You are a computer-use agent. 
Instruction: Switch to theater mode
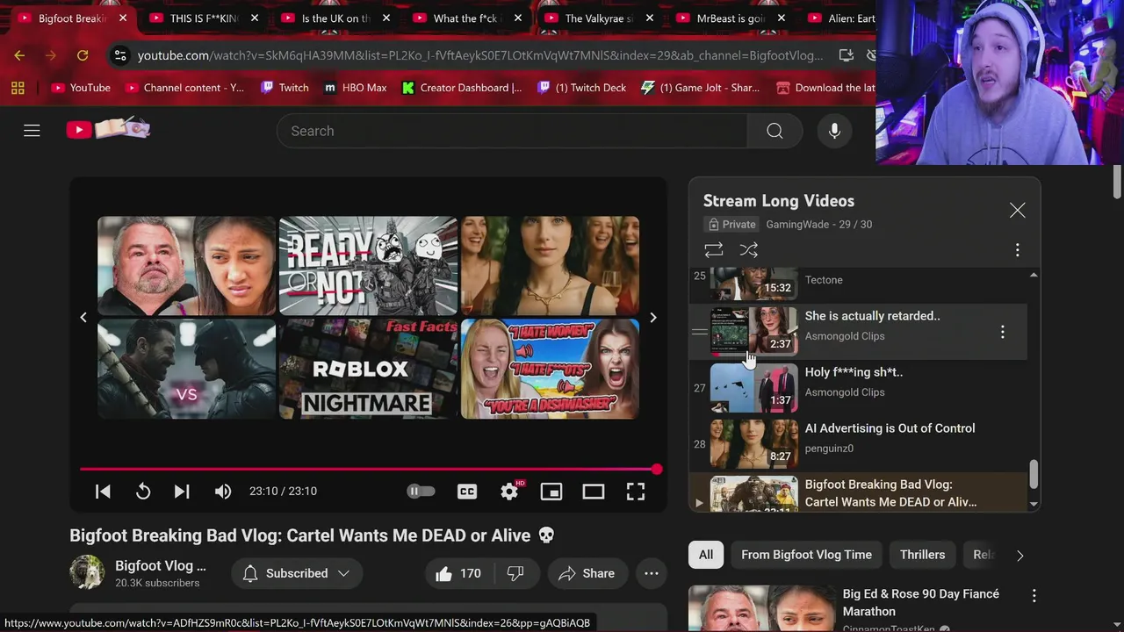(594, 492)
